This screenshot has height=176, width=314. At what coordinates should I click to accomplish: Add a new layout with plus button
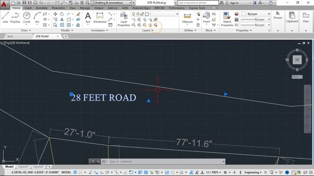point(49,167)
